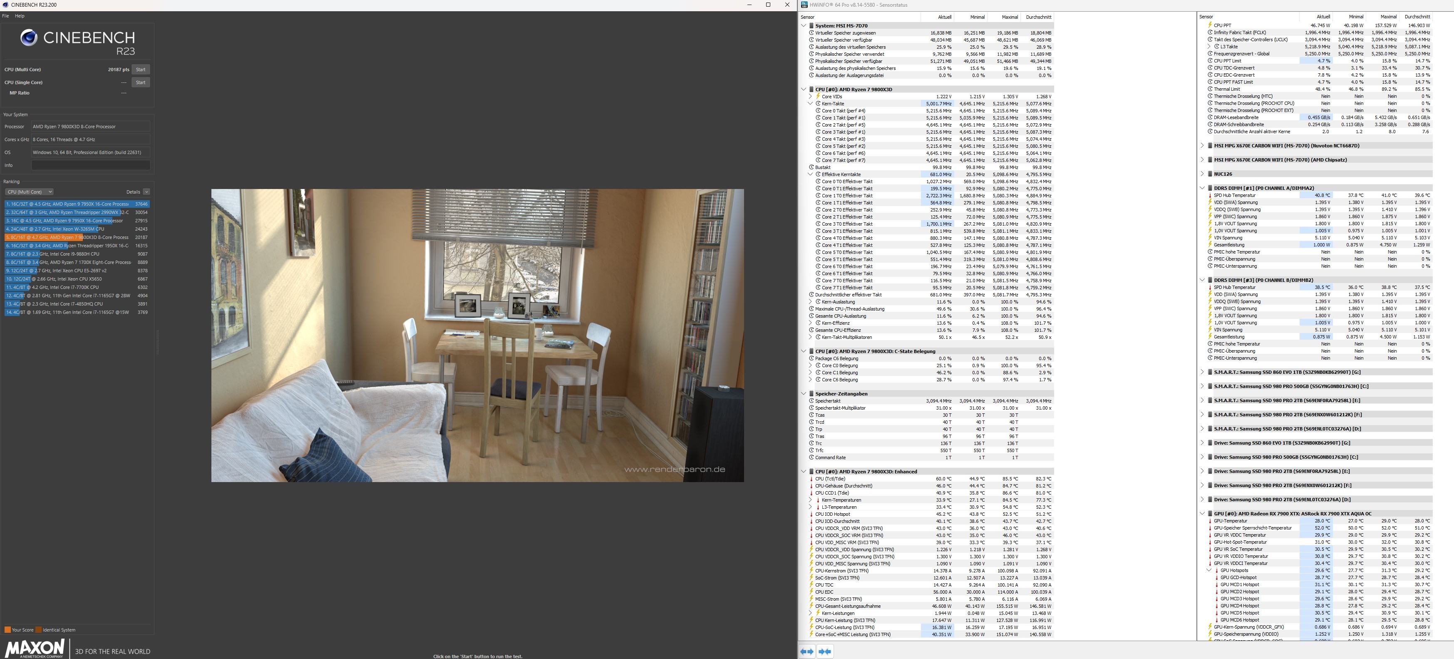1454x659 pixels.
Task: Click thermometer icon beside CPU (Tctl/Tdie) row
Action: point(811,479)
